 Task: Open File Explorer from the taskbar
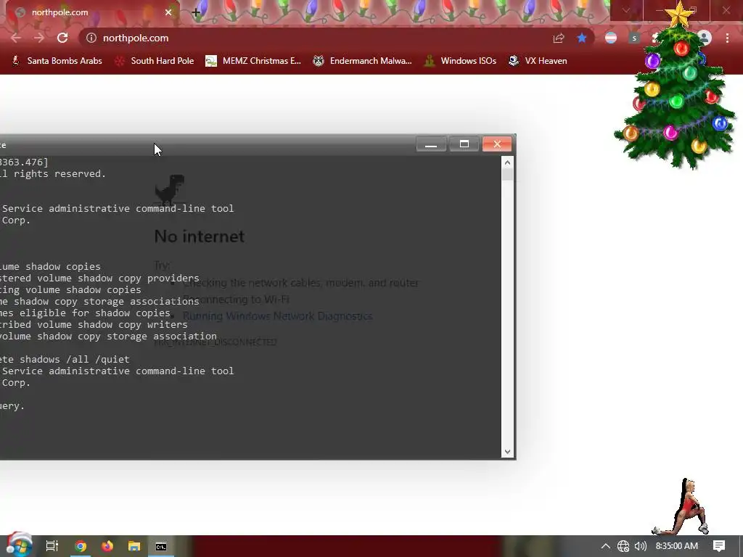click(x=134, y=546)
